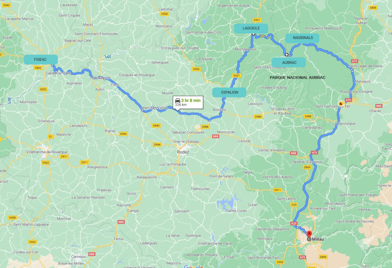The width and height of the screenshot is (392, 268).
Task: Click the Aubrac waypoint circle marker
Action: [x=286, y=54]
